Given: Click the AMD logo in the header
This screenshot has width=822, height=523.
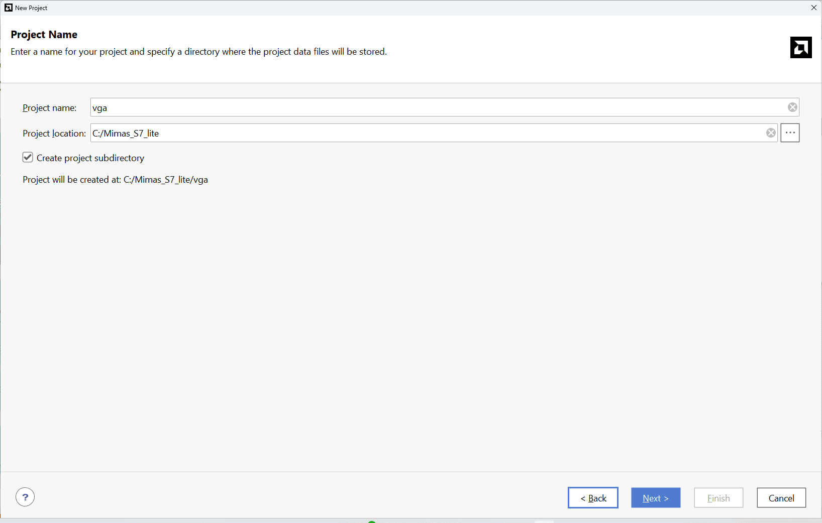Looking at the screenshot, I should [x=801, y=48].
